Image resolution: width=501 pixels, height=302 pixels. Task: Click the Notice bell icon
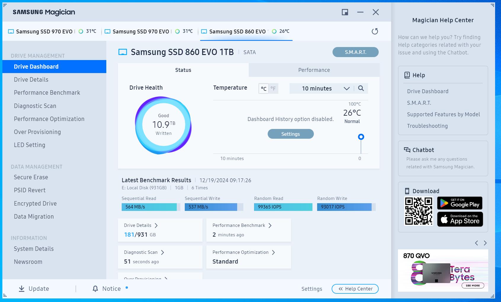(x=95, y=289)
